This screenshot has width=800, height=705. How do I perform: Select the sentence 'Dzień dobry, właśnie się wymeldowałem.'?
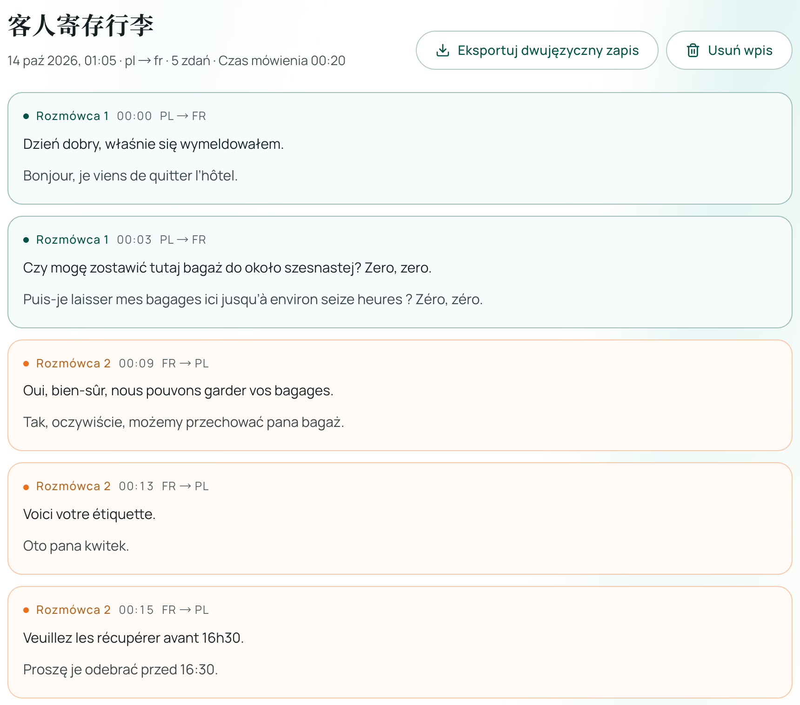click(x=153, y=144)
